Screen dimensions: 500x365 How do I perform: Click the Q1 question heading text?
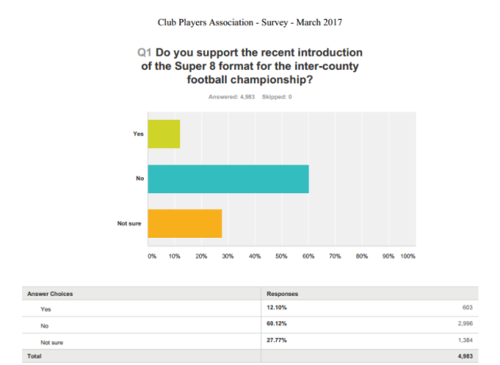(x=250, y=65)
